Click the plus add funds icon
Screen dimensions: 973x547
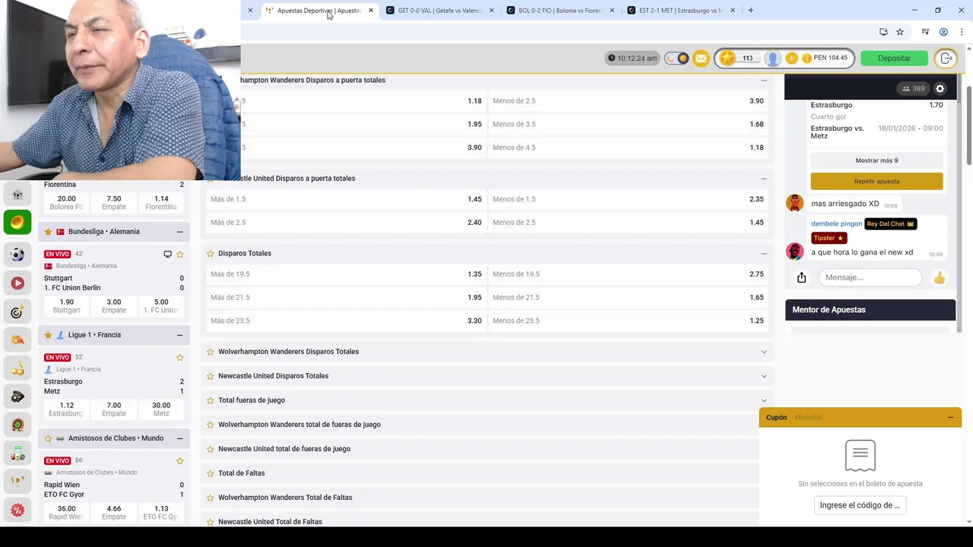click(791, 58)
